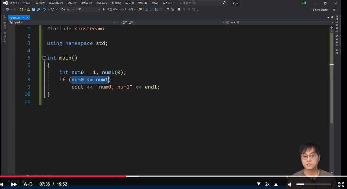
Task: Open the x86 platform dropdown
Action: coord(88,9)
